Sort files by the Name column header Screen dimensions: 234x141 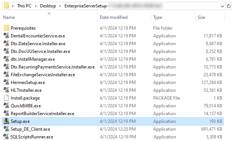click(9, 17)
